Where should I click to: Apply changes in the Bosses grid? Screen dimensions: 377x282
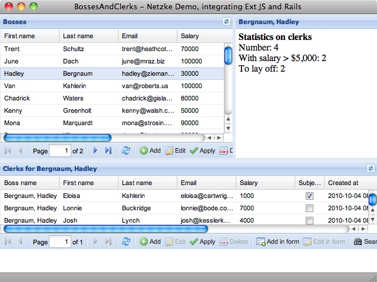pos(202,151)
